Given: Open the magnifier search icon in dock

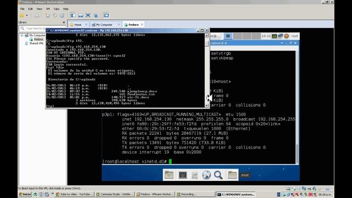Looking at the screenshot, I should tap(218, 175).
